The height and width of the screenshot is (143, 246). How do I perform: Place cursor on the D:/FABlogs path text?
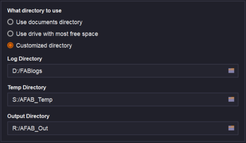click(x=25, y=71)
